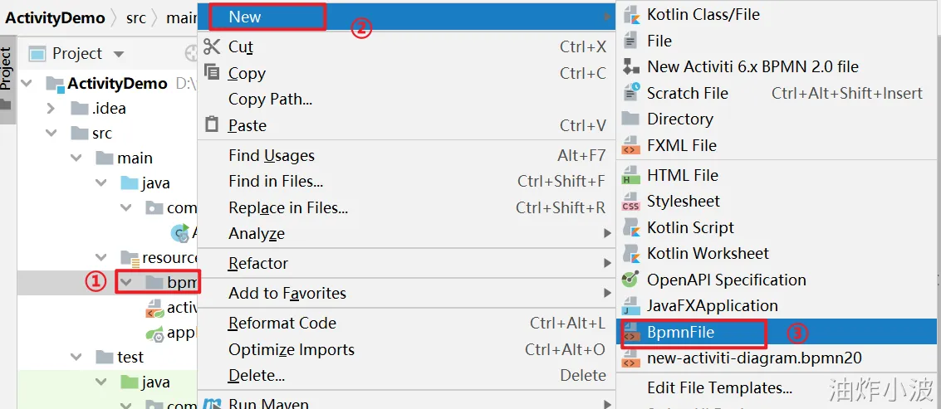Choose New Activiti 6.x BPMN 2.0 file
The height and width of the screenshot is (409, 941).
pos(752,66)
